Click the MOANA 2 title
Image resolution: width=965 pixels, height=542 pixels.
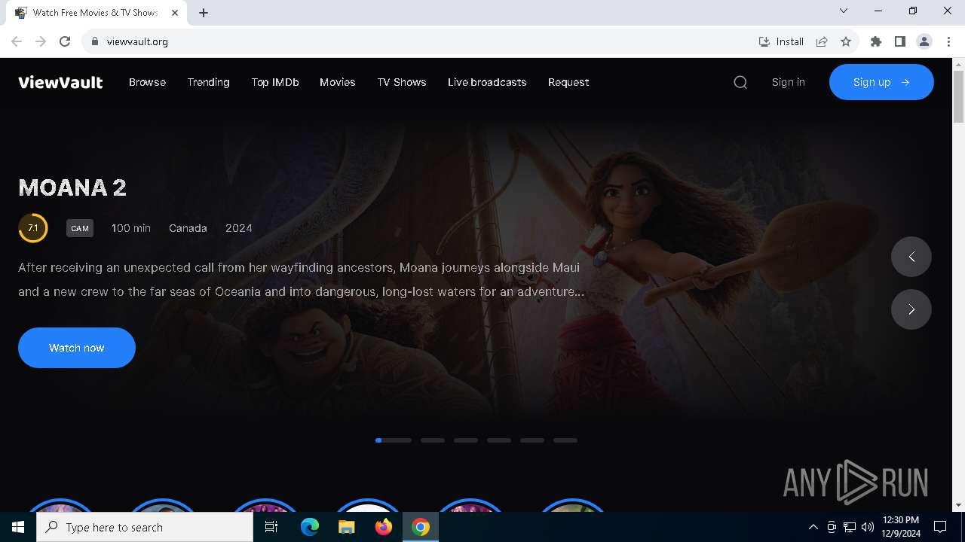[x=72, y=187]
